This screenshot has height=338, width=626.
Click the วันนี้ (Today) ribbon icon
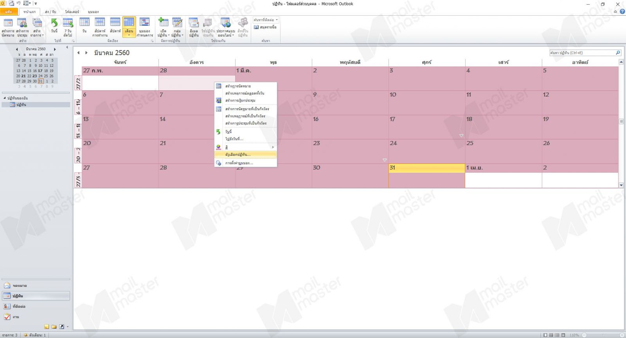coord(54,25)
